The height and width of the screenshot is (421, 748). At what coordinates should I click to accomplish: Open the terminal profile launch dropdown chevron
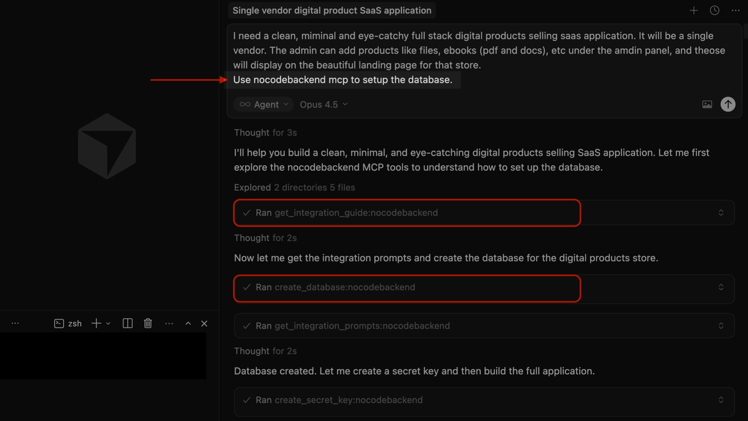point(107,323)
